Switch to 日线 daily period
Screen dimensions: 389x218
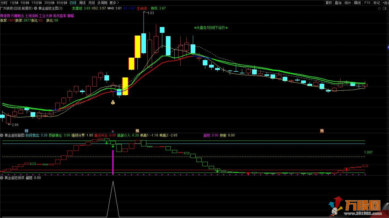point(73,3)
